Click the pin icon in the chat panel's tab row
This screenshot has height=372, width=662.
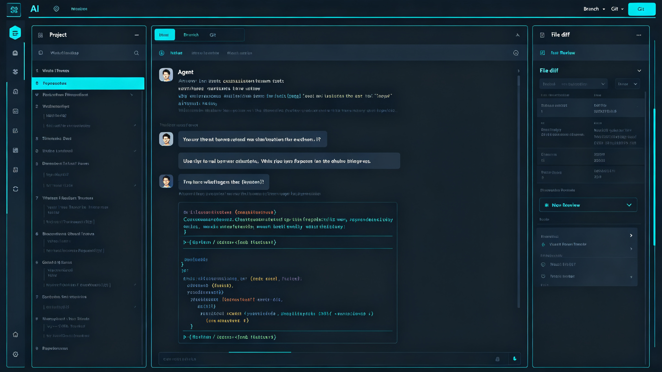(518, 35)
